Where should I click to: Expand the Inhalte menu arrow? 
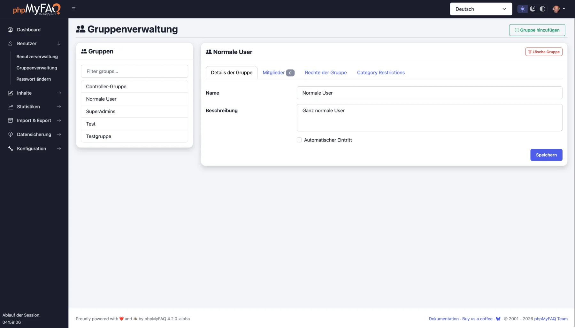point(59,93)
